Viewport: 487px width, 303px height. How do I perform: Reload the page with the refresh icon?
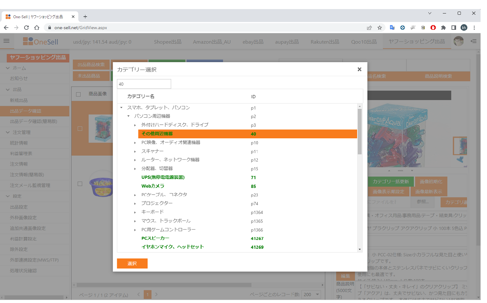click(26, 28)
